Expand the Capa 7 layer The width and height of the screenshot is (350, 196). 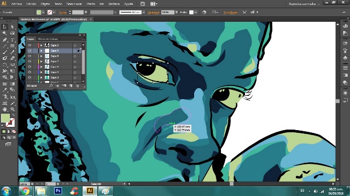pos(42,62)
